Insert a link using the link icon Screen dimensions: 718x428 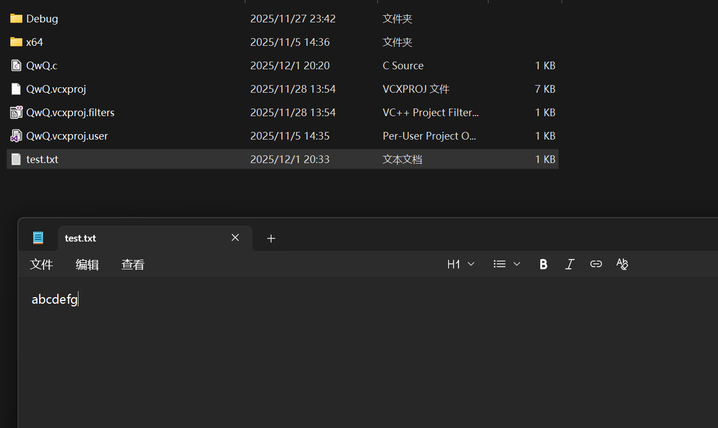[x=596, y=264]
